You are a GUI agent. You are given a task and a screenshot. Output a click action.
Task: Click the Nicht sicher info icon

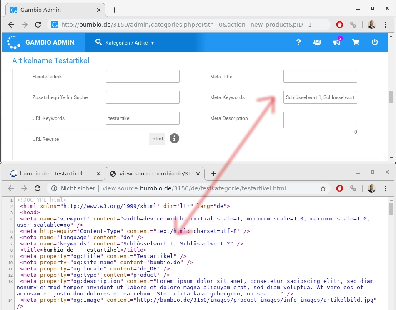click(54, 188)
